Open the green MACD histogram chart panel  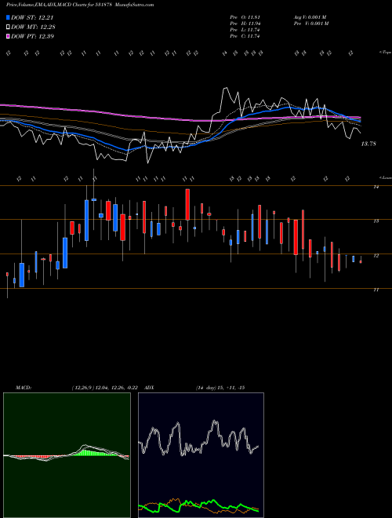pyautogui.click(x=67, y=455)
